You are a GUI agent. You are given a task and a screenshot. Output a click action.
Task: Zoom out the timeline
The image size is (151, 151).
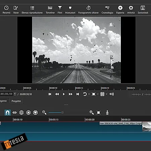pyautogui.click(x=44, y=112)
